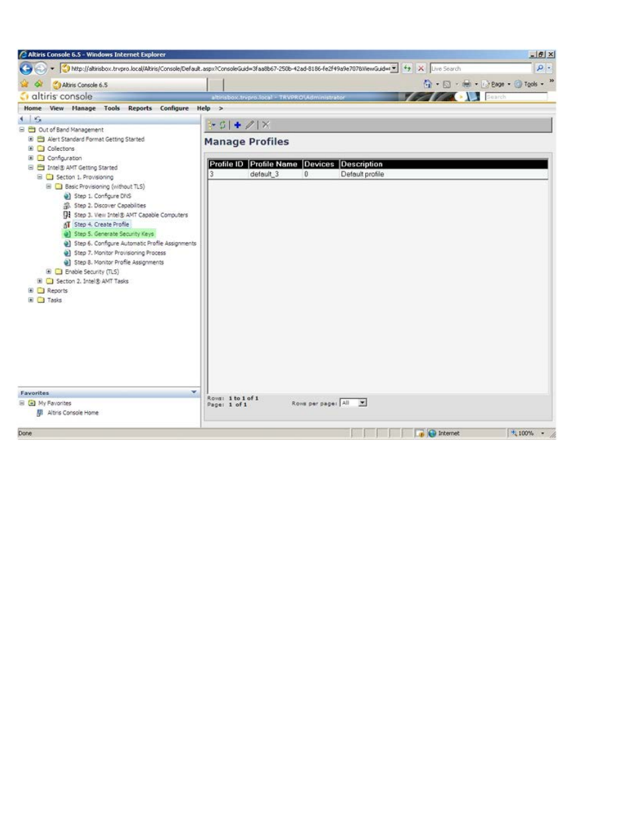
Task: Click the Altiris console Search field
Action: pyautogui.click(x=516, y=97)
